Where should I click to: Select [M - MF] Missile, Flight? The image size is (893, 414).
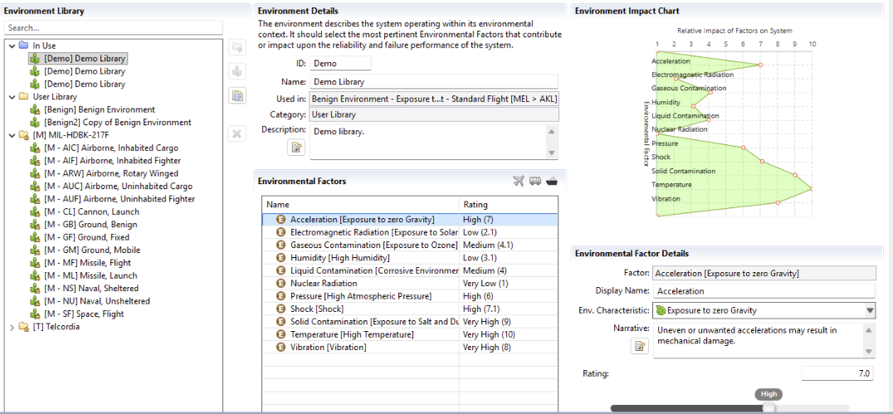point(87,262)
